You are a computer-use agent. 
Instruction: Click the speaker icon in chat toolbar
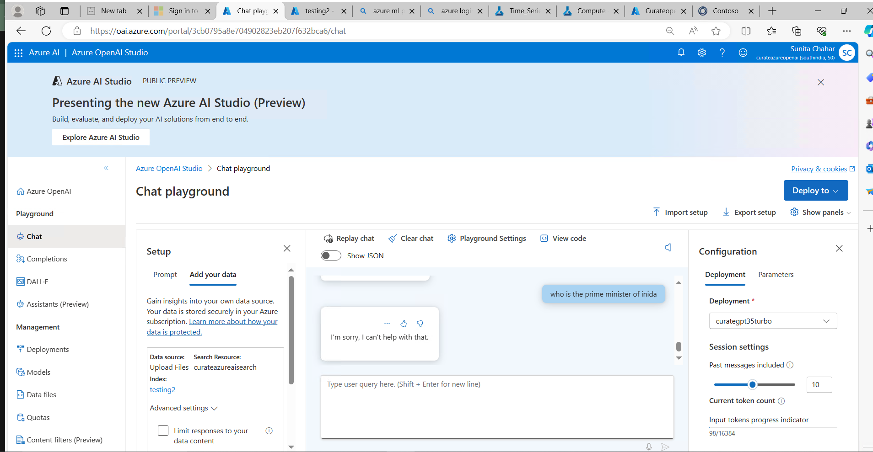click(x=668, y=247)
